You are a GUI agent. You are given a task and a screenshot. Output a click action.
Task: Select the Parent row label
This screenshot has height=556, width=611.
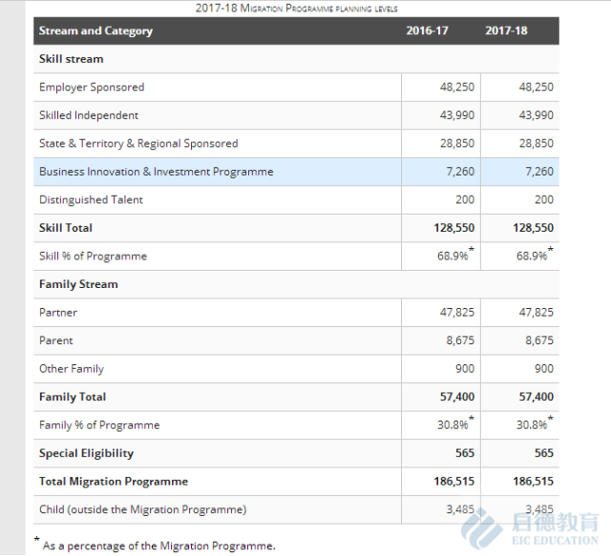click(56, 340)
